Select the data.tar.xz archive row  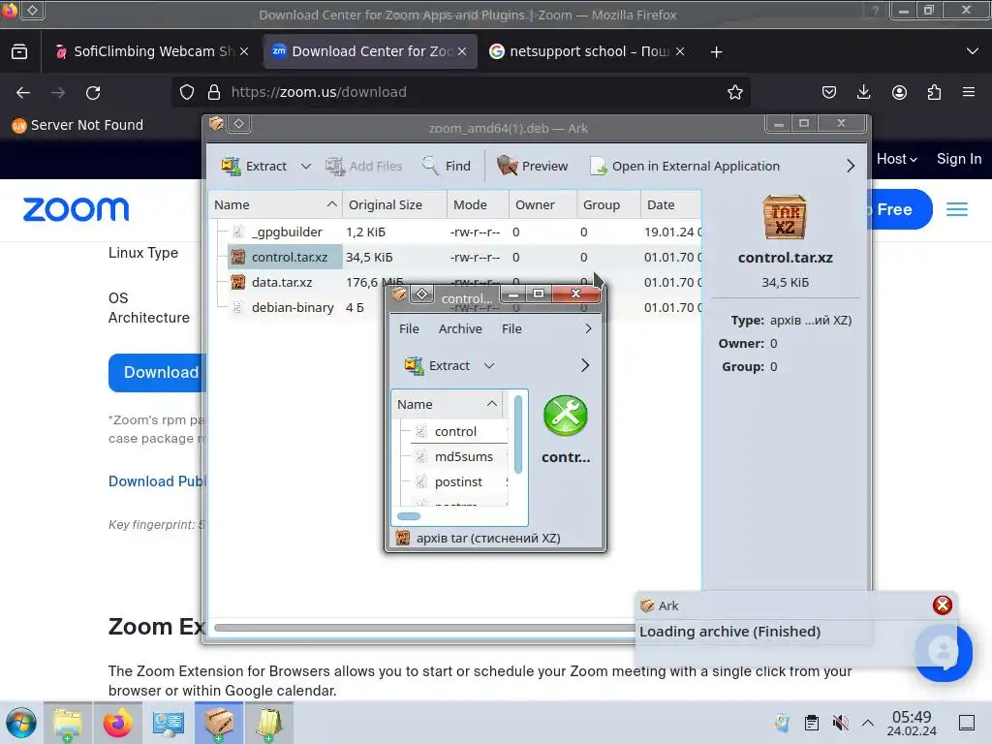coord(455,282)
